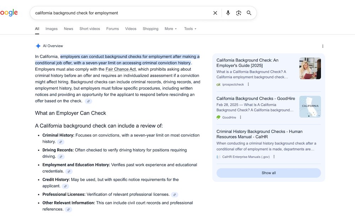Start voice search with microphone icon

click(228, 13)
